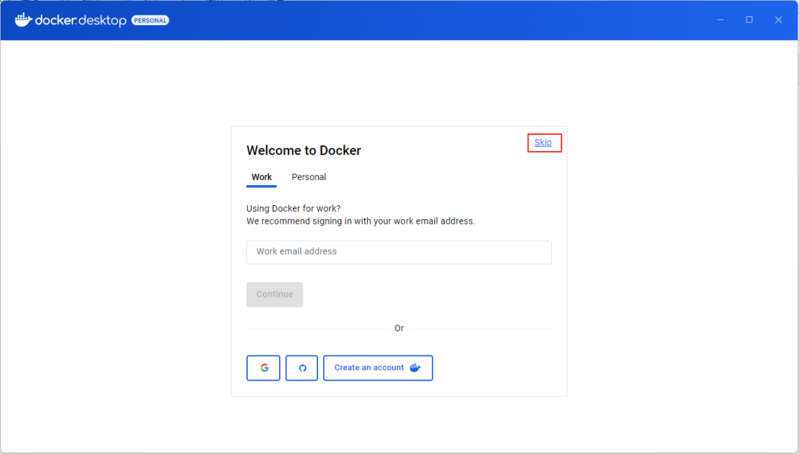Click the 'Using Docker for work?' text
799x454 pixels.
pos(294,208)
